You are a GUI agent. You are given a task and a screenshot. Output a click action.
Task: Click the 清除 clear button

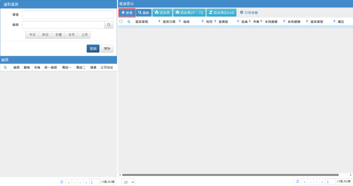(107, 48)
